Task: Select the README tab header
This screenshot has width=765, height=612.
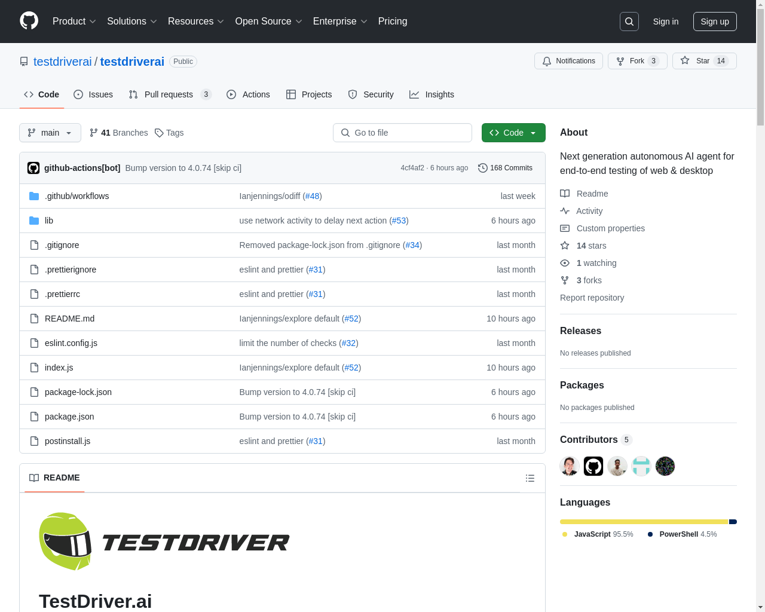Action: 54,478
